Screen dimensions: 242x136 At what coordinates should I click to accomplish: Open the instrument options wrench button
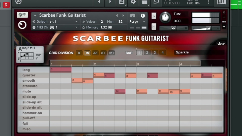22,15
